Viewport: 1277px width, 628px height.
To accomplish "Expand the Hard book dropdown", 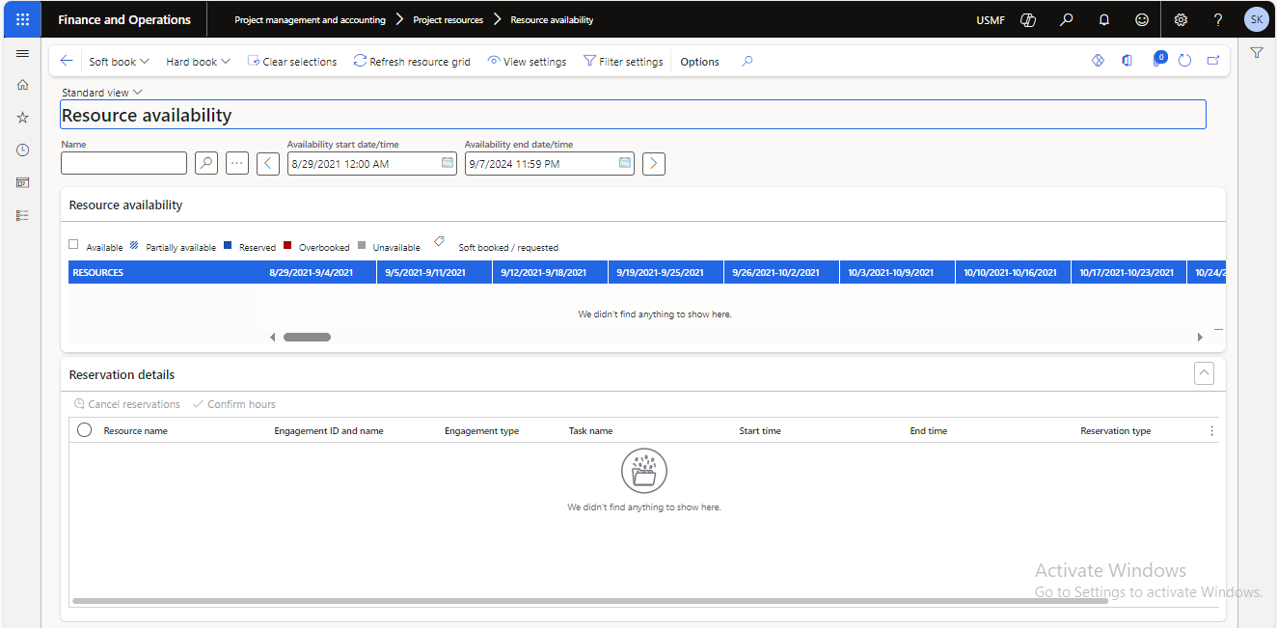I will click(x=198, y=62).
